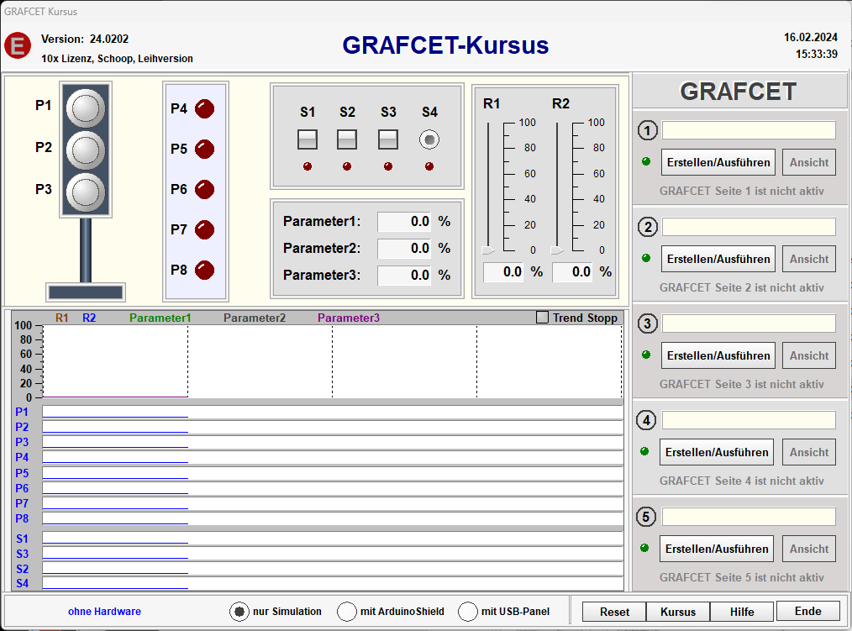
Task: Click Erstellen/Ausführen for GRAFCET page 2
Action: (718, 260)
